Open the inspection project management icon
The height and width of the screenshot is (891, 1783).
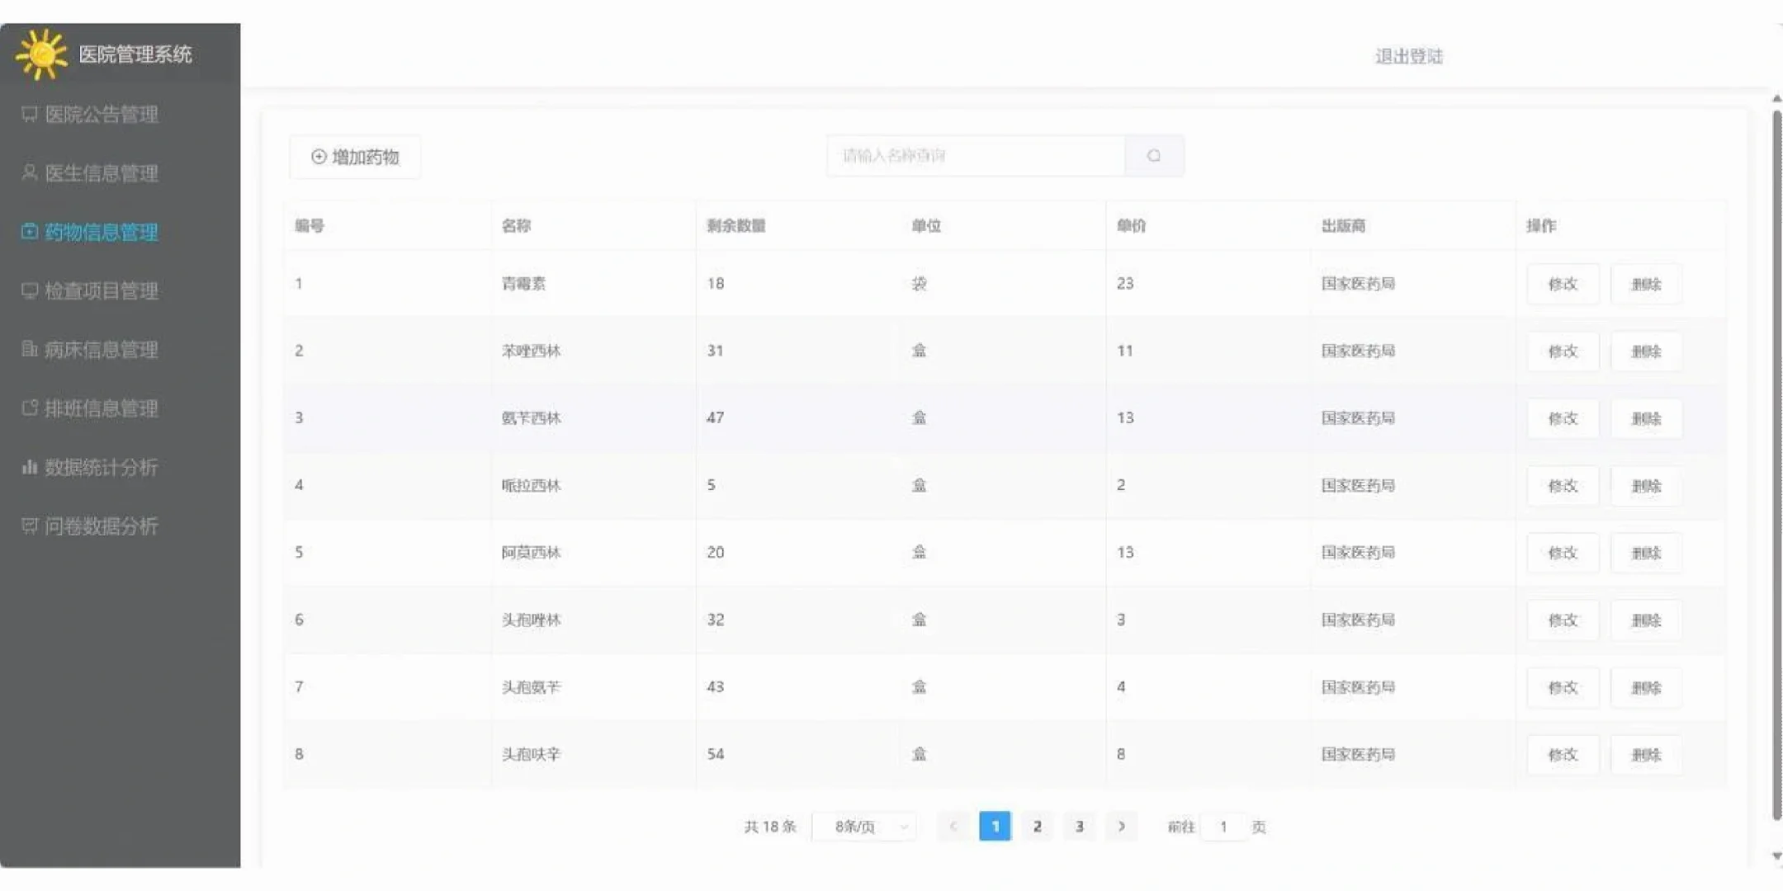(x=29, y=291)
